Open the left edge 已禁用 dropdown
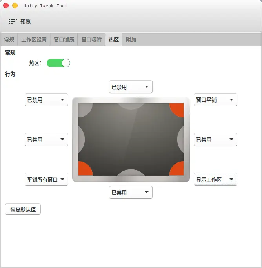The height and width of the screenshot is (268, 262). tap(46, 139)
